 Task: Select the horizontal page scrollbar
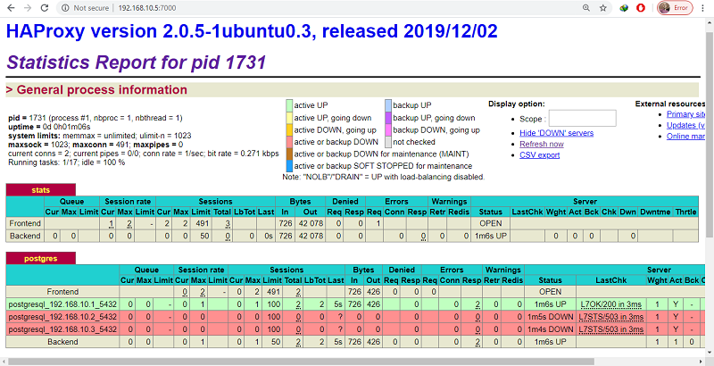302,362
